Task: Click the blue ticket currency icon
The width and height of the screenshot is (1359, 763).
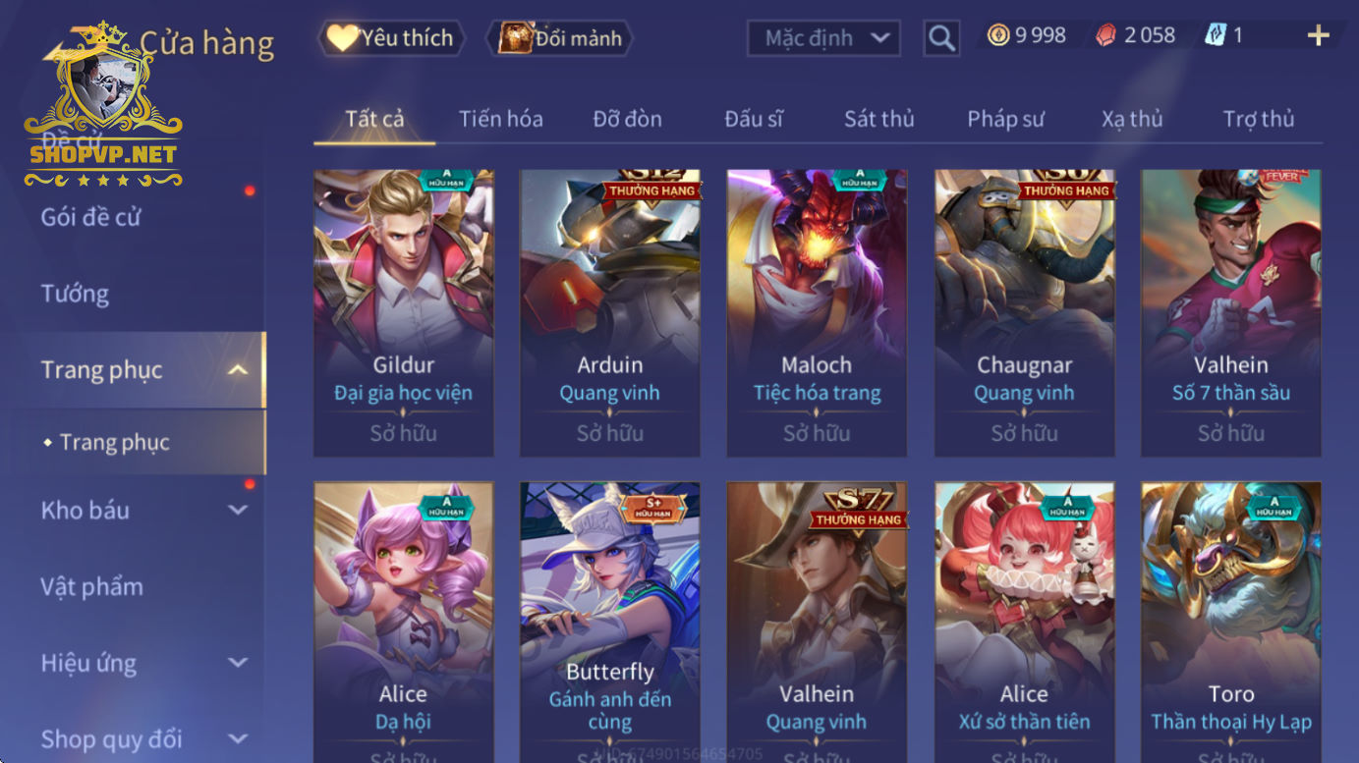Action: (1216, 35)
